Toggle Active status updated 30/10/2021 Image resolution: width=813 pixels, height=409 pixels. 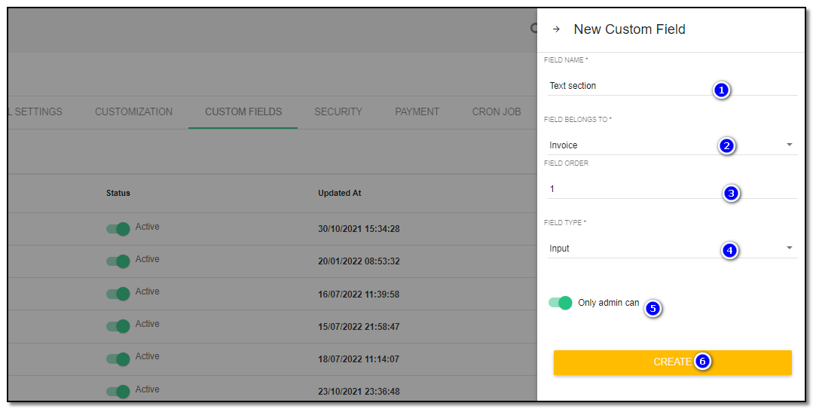coord(118,229)
